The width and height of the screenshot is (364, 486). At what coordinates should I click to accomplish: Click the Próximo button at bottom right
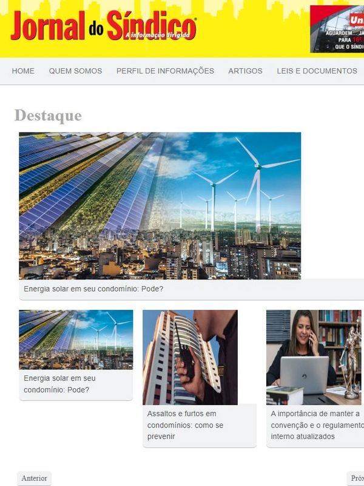[x=356, y=478]
